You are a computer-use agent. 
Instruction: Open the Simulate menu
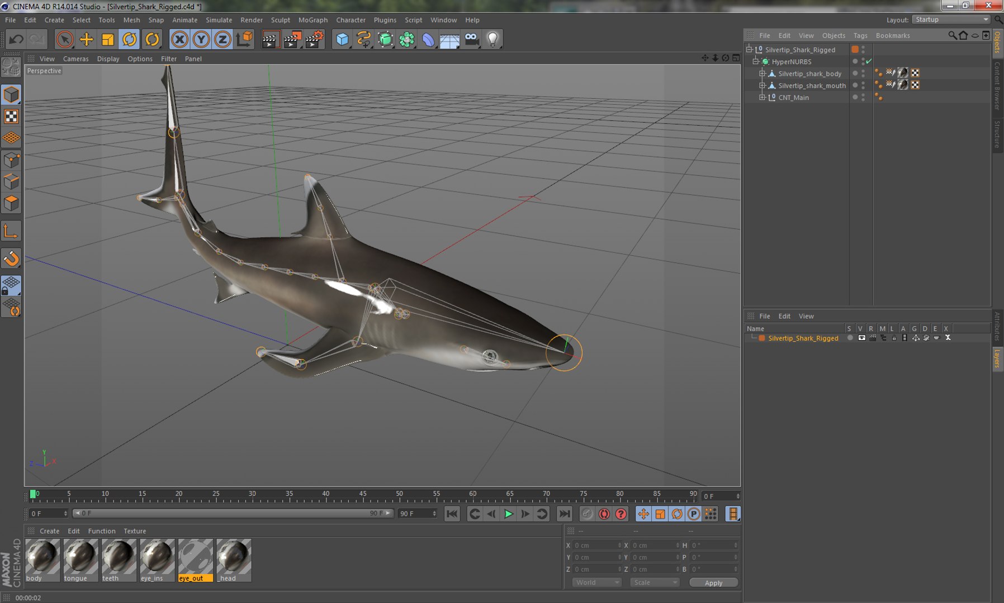pyautogui.click(x=219, y=20)
